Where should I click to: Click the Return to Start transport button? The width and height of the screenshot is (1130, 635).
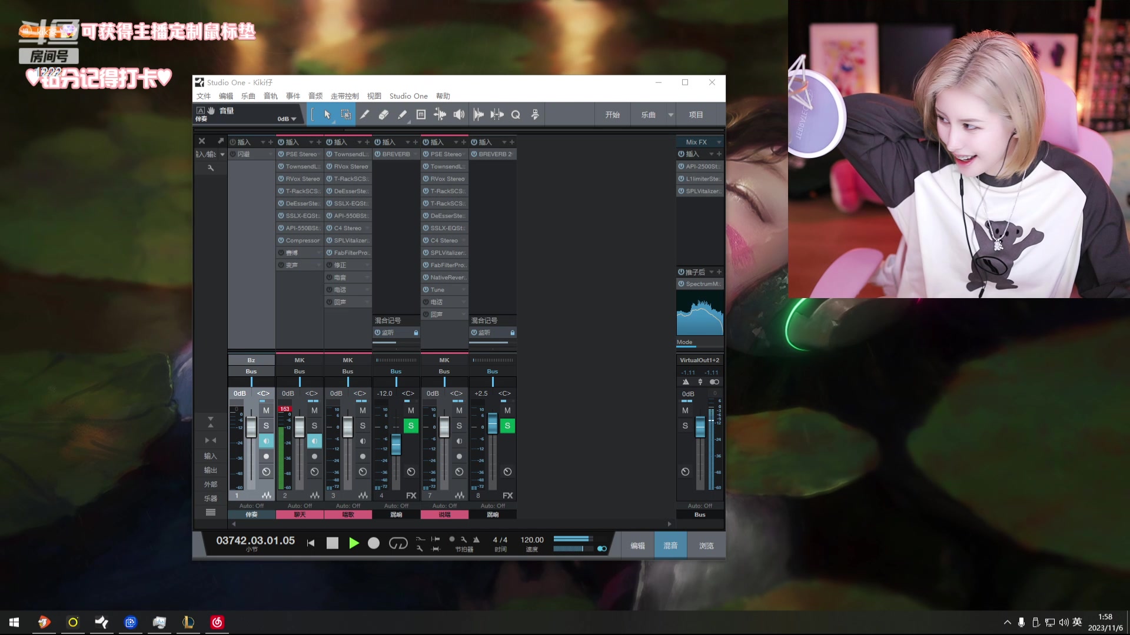(311, 543)
